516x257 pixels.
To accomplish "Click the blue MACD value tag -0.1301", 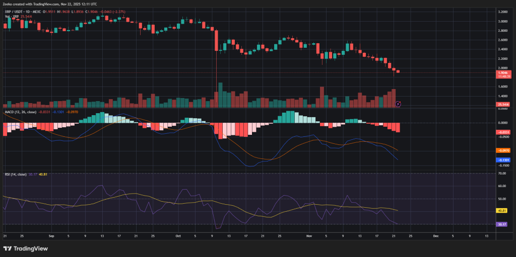I will tap(504, 160).
